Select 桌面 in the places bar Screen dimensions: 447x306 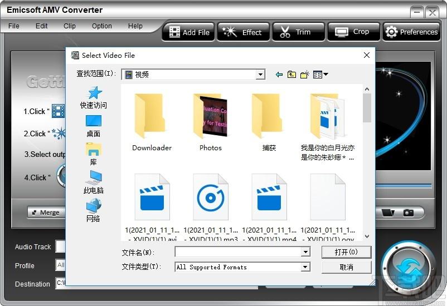pyautogui.click(x=93, y=126)
